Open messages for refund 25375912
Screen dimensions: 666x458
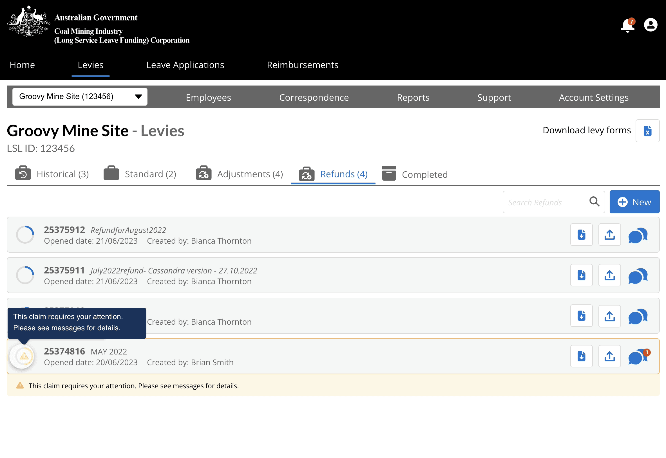[x=638, y=235]
